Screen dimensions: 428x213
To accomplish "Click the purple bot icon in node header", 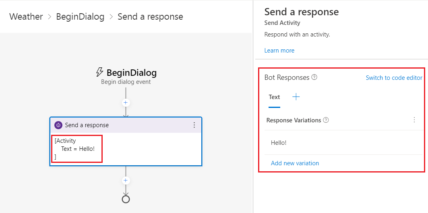I will click(58, 125).
